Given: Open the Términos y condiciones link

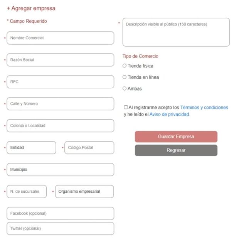Looking at the screenshot, I should tap(204, 108).
